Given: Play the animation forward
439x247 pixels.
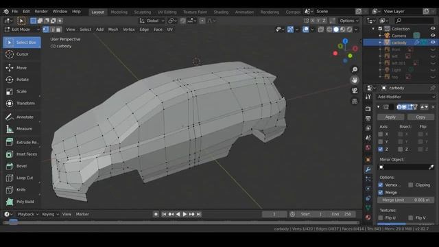Looking at the screenshot, I should click(x=185, y=214).
